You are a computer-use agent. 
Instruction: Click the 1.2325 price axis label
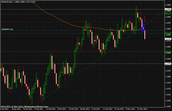[x=168, y=83]
